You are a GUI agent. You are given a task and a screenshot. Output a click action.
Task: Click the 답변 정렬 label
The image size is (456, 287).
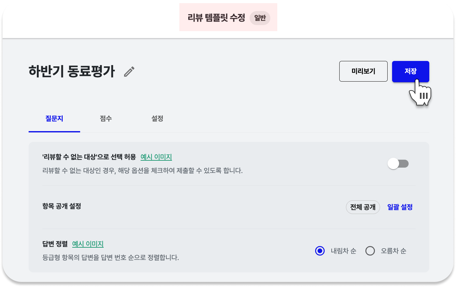[x=55, y=244]
